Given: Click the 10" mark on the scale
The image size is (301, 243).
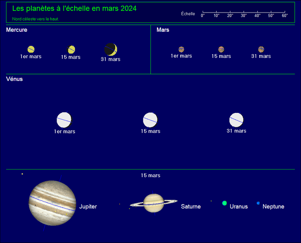Looking at the screenshot, I should click(x=216, y=15).
